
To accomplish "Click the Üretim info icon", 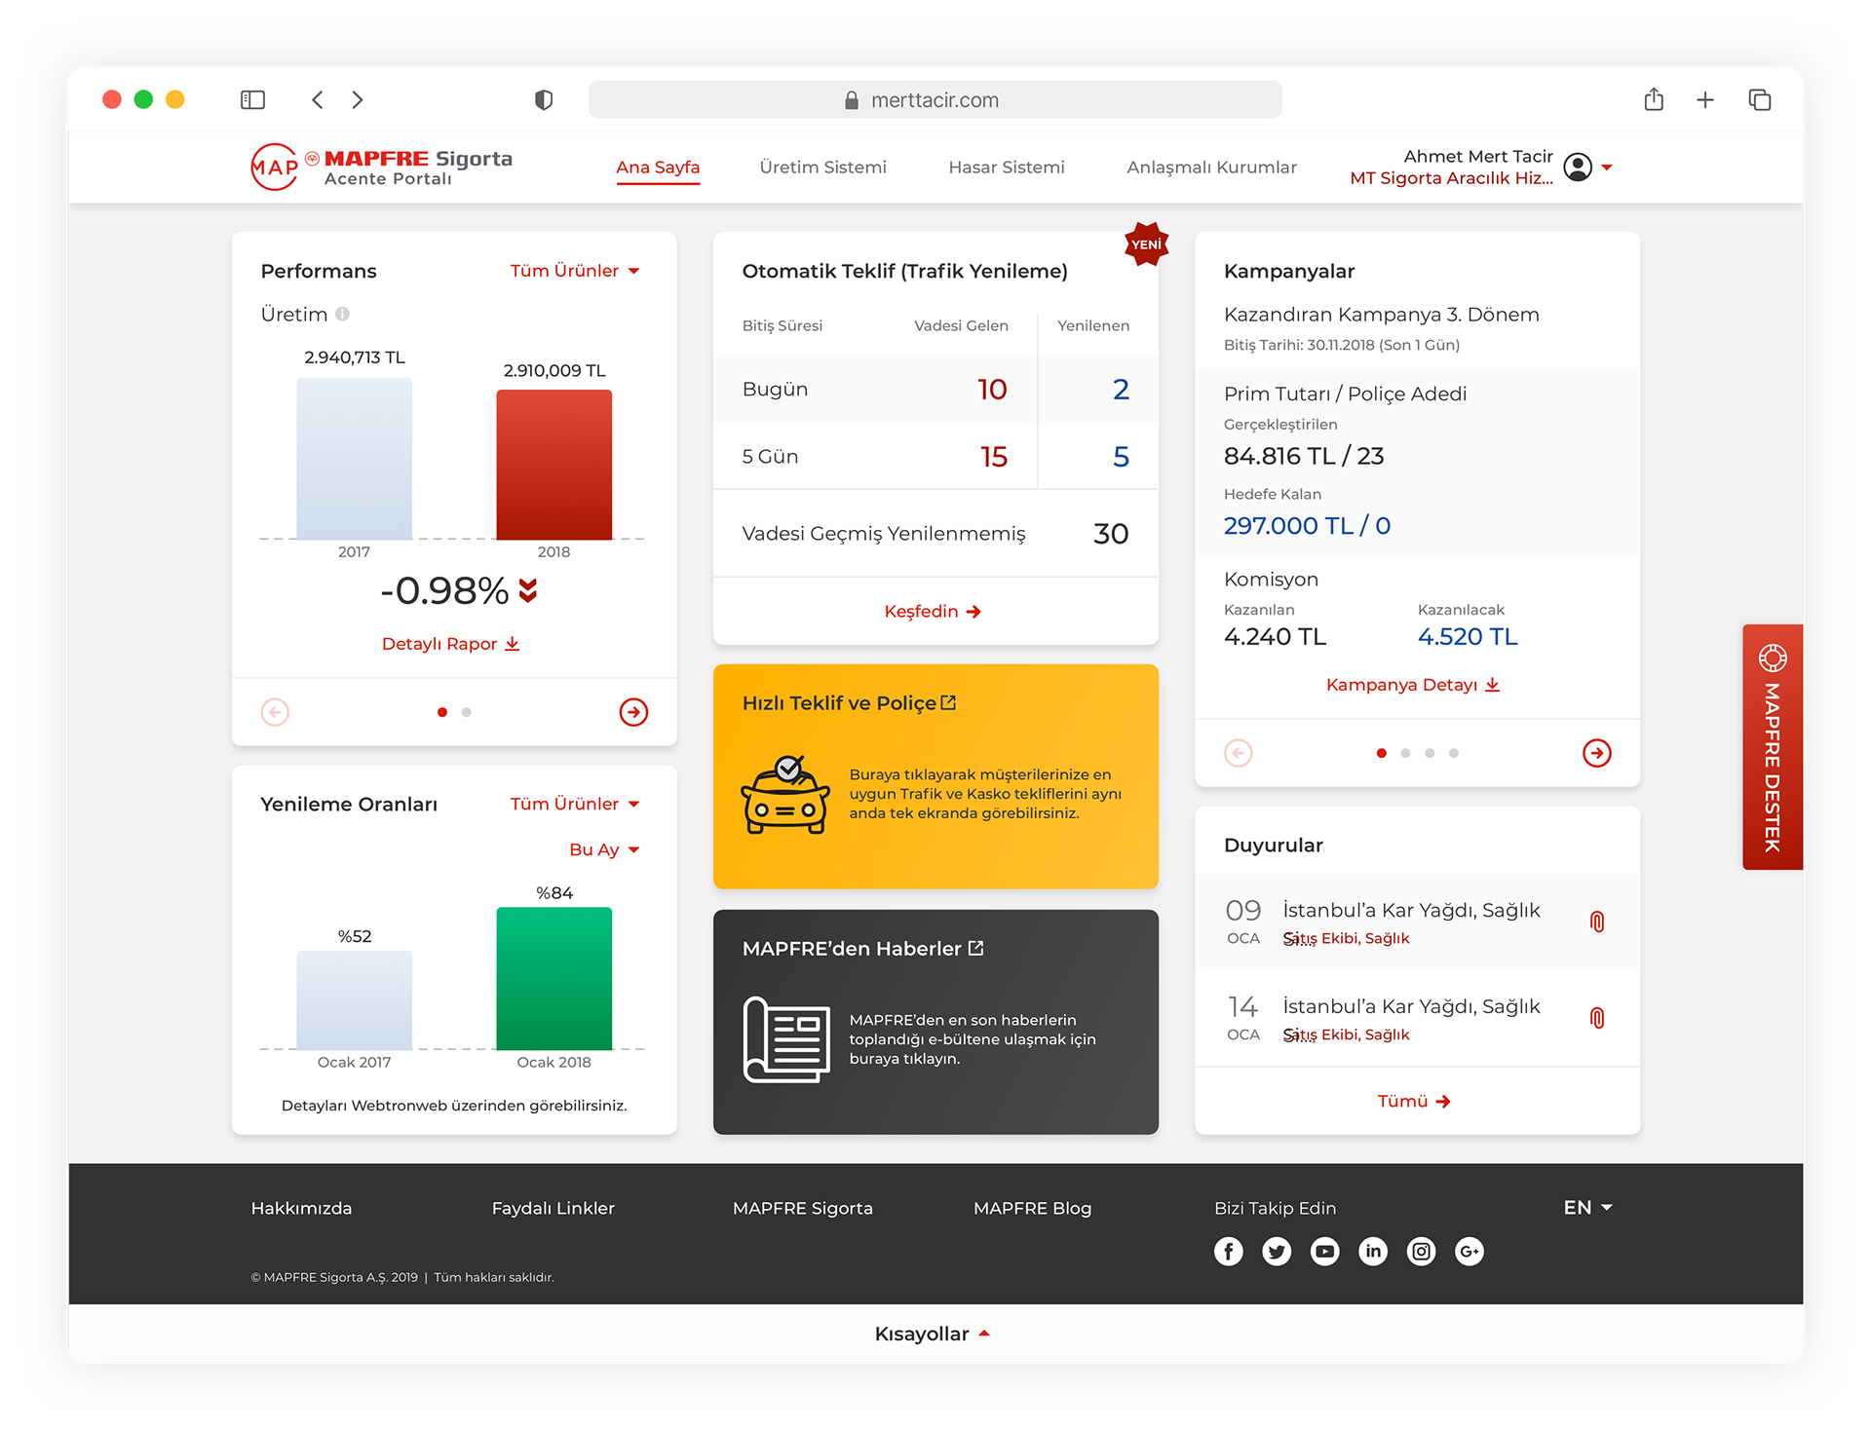I will [342, 314].
